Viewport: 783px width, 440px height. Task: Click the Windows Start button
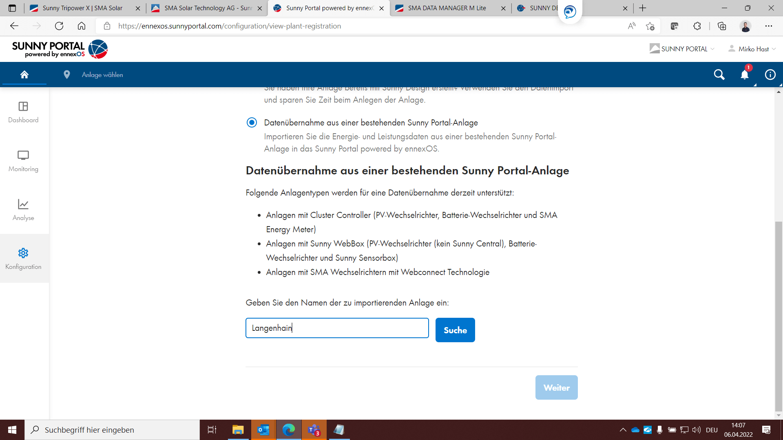point(12,430)
